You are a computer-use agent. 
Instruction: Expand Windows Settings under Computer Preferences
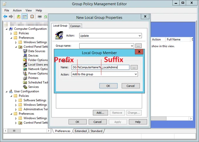16,42
